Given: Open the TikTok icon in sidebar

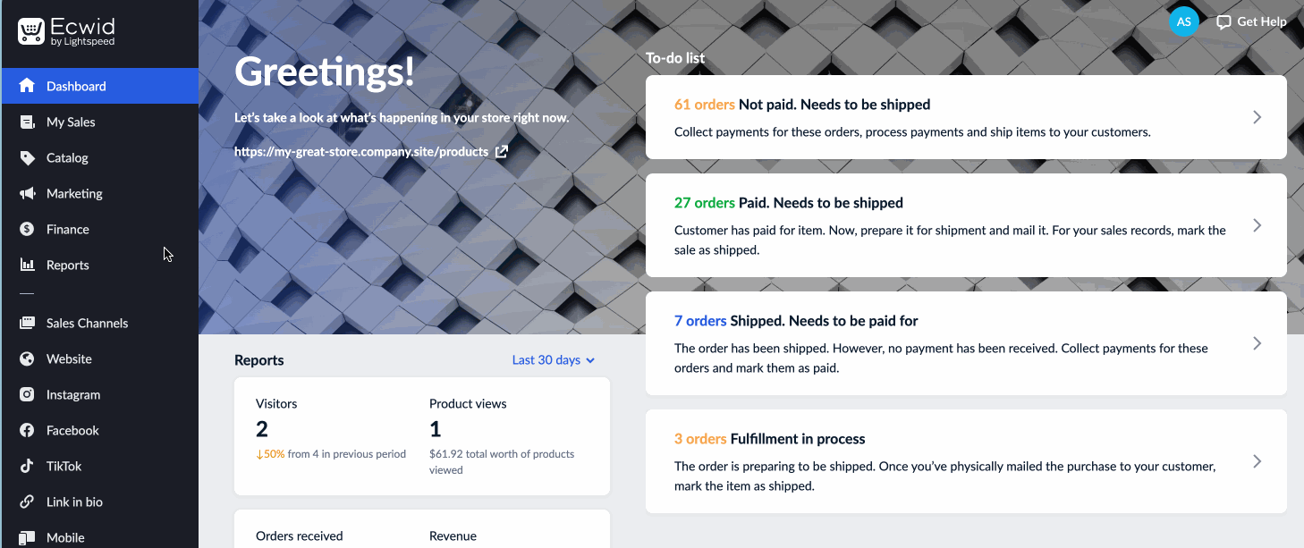Looking at the screenshot, I should pyautogui.click(x=28, y=466).
